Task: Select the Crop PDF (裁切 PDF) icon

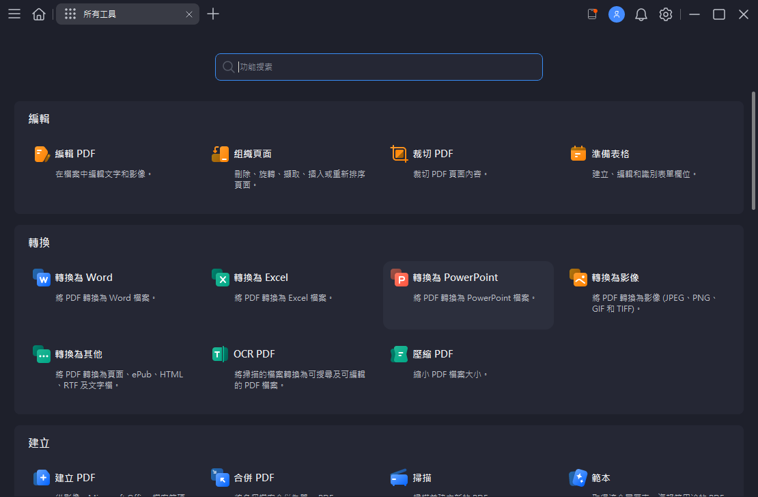Action: coord(399,154)
